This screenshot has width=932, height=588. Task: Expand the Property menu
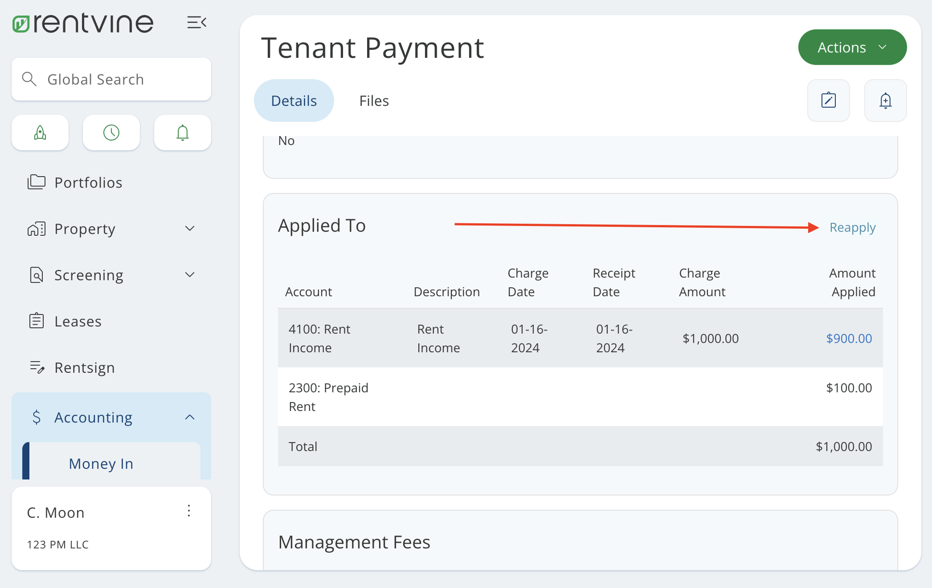click(x=190, y=228)
